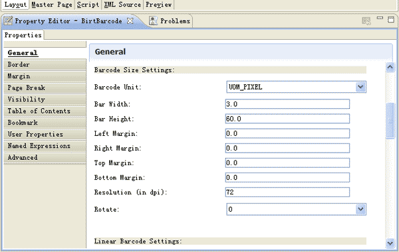Maximize the Property Editor panel
Viewport: 399px width, 252px height.
(391, 19)
